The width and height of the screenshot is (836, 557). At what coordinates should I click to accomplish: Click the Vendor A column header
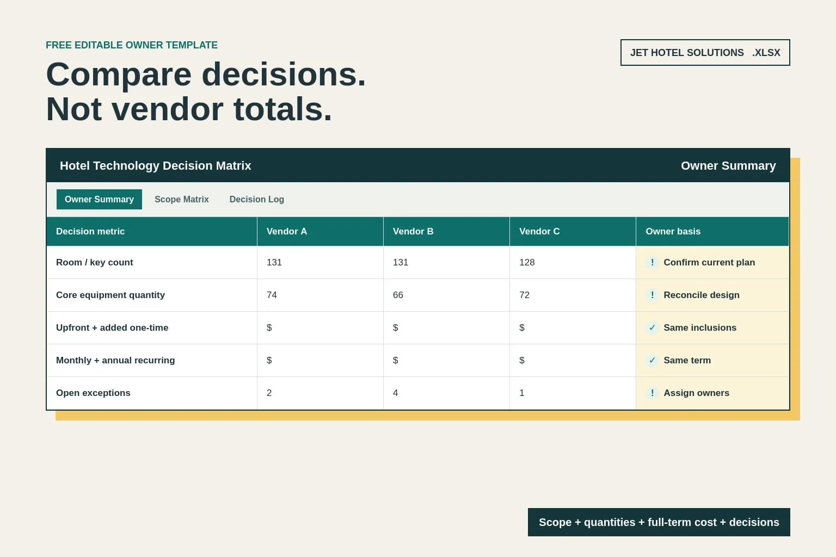point(320,231)
